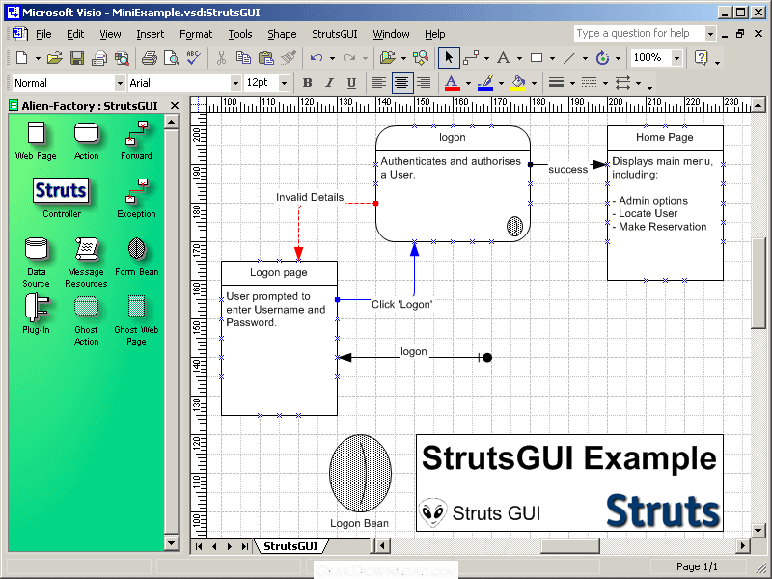The height and width of the screenshot is (579, 772).
Task: Open the Tools menu
Action: coord(239,34)
